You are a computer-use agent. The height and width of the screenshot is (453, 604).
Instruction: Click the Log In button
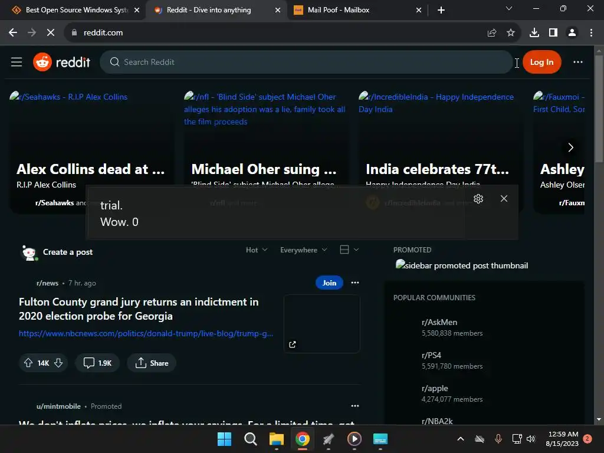541,62
